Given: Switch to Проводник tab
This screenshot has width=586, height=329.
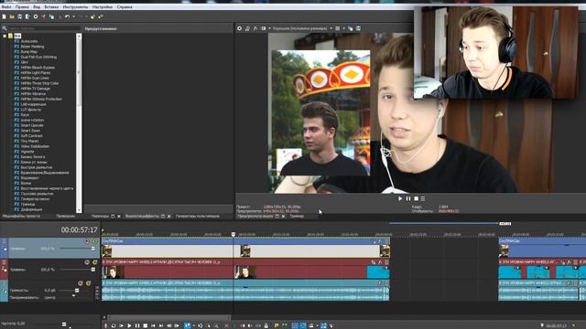Looking at the screenshot, I should 65,216.
